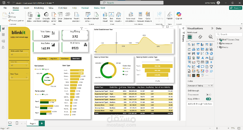Viewport: 243px width, 130px height.
Task: Click the Data pane search field
Action: click(229, 34)
